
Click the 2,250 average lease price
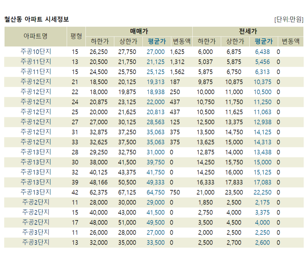263,233
